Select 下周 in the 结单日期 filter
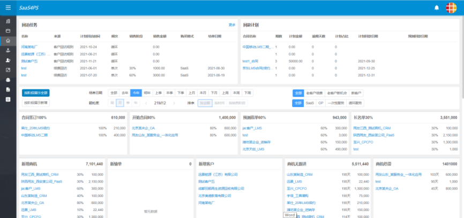 [248, 93]
